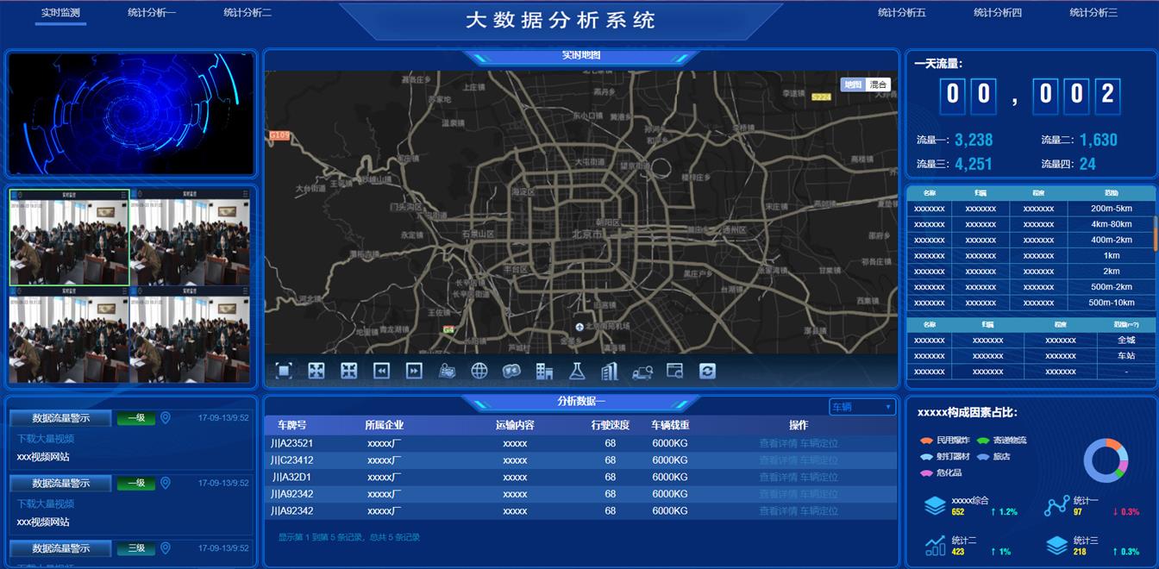Click location pin beside the 三级 alert badge

click(166, 547)
